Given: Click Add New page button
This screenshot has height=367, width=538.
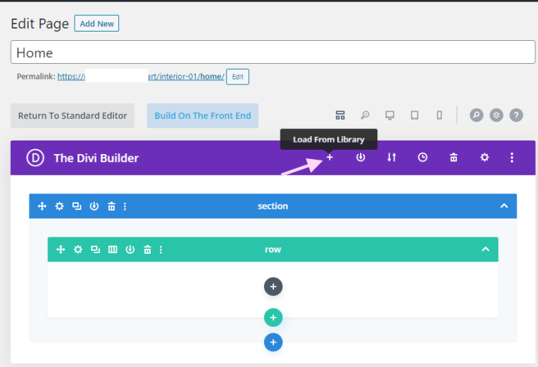Looking at the screenshot, I should (97, 24).
